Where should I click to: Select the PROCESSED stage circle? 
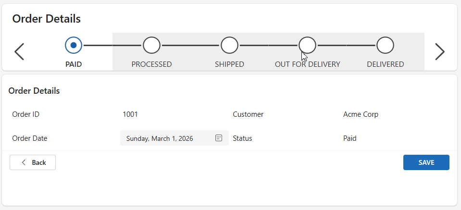[x=151, y=45]
